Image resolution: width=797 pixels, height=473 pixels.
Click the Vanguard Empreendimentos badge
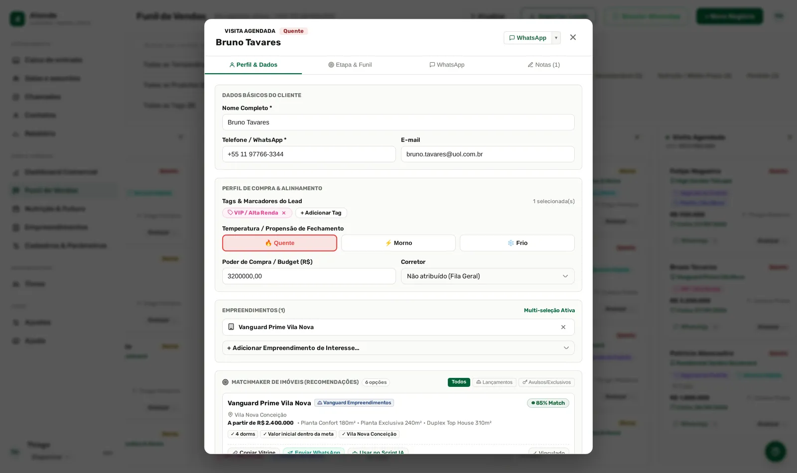(x=354, y=403)
